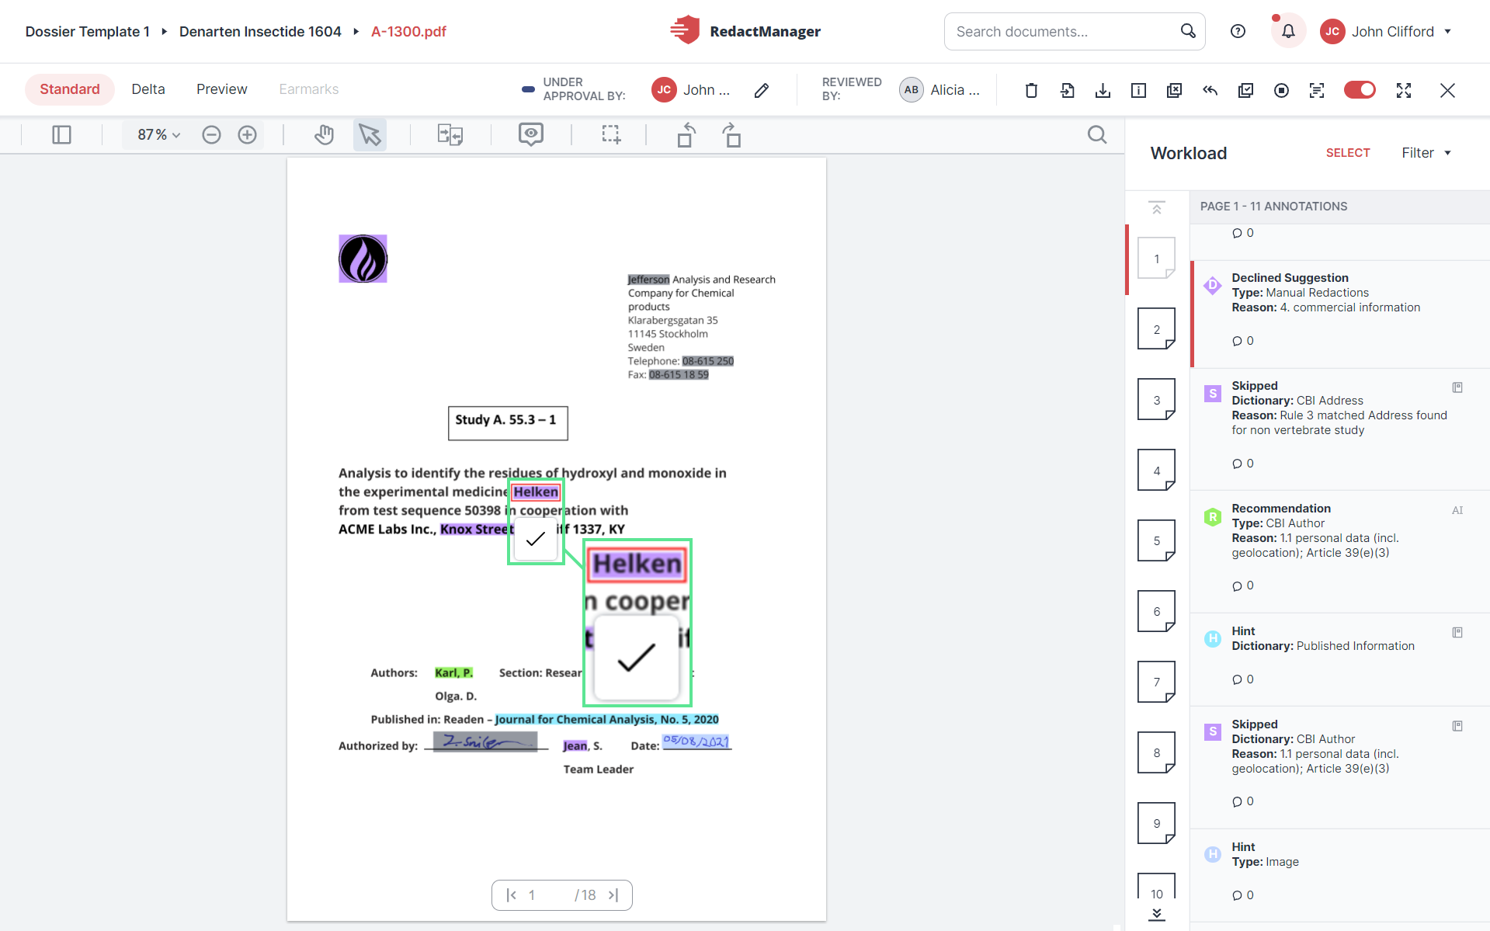The width and height of the screenshot is (1490, 931).
Task: Switch to the Standard view tab
Action: coord(70,89)
